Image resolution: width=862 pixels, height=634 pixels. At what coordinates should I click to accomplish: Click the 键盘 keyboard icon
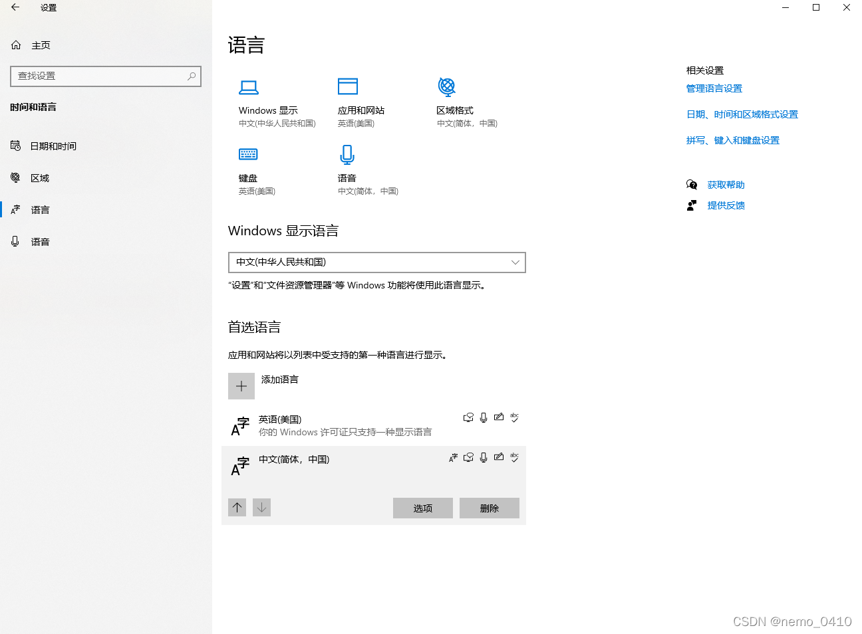pos(248,154)
